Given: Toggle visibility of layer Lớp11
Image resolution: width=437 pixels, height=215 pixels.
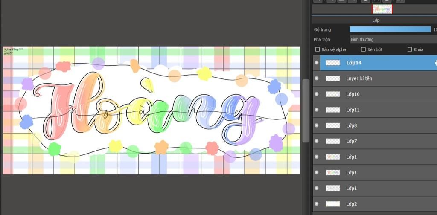Looking at the screenshot, I should (316, 110).
